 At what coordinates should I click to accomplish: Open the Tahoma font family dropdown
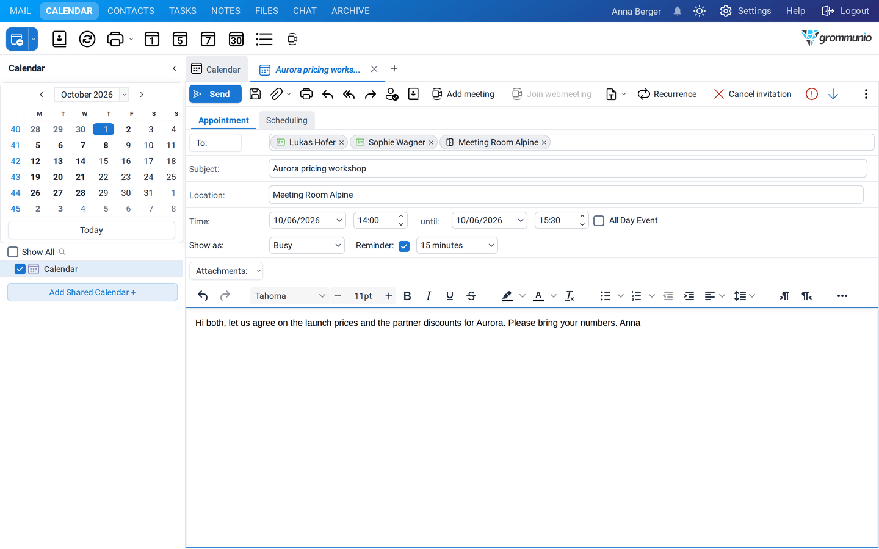pos(290,296)
